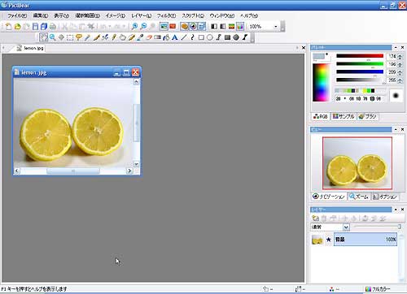Click the alpha value 255 spinner arrows

400,80
